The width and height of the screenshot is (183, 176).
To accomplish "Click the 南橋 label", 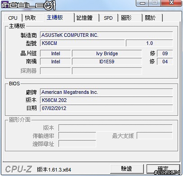I will pos(31,62).
